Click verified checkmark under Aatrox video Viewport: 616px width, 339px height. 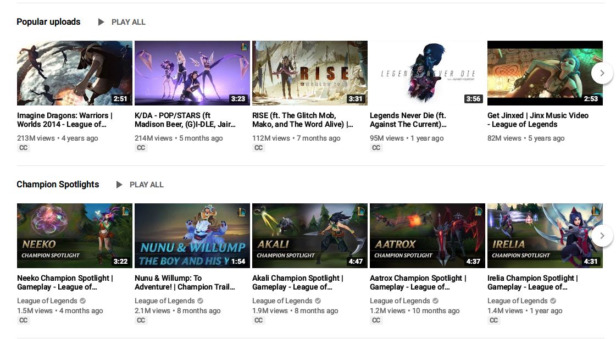tap(435, 301)
